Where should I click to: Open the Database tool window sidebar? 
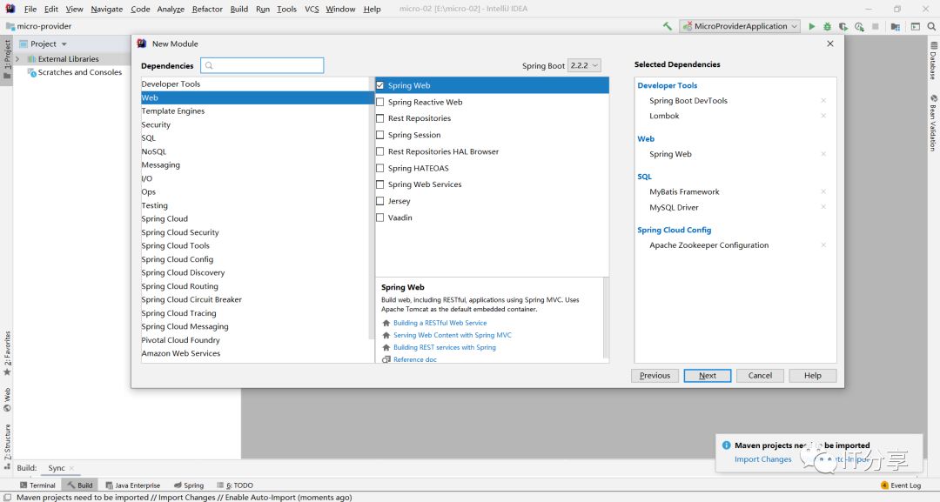[x=933, y=61]
